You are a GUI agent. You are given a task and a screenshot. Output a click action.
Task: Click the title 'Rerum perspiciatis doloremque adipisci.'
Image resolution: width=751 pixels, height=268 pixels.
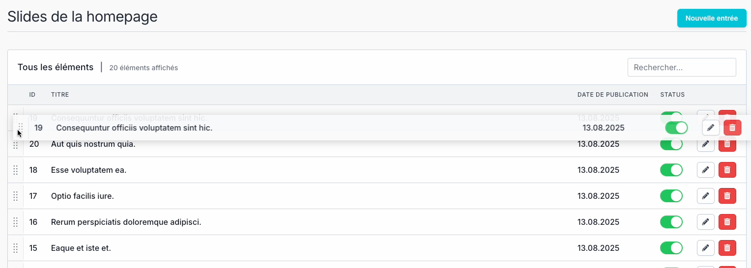point(126,222)
